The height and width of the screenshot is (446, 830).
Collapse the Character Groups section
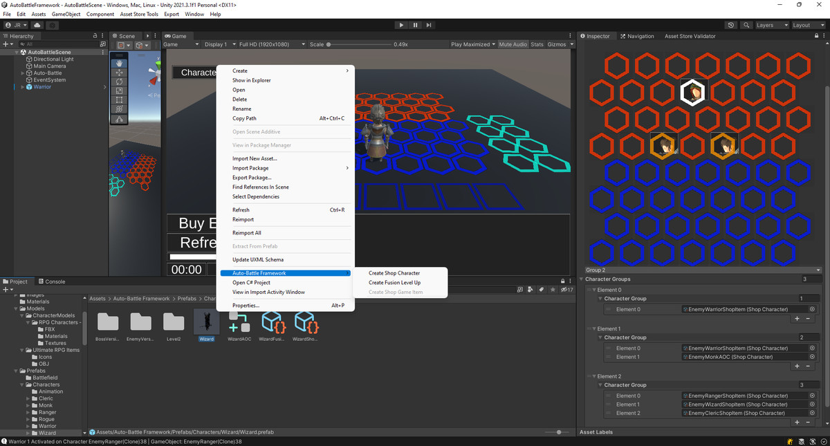point(582,279)
